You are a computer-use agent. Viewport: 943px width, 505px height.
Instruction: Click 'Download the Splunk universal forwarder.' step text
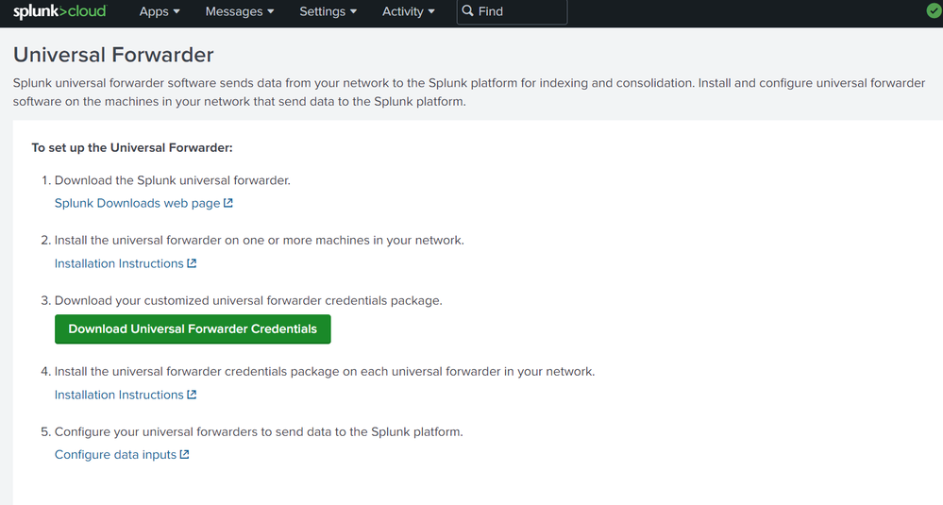pos(173,180)
